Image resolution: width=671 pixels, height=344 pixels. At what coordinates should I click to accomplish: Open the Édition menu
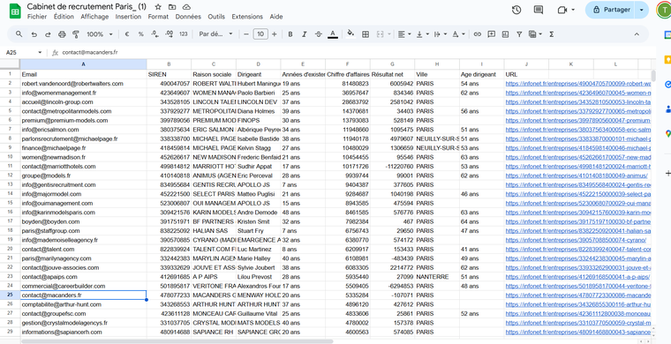pos(64,17)
